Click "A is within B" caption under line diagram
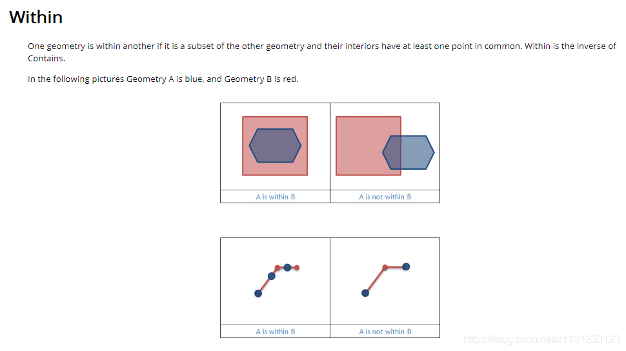Image resolution: width=626 pixels, height=351 pixels. pyautogui.click(x=275, y=332)
